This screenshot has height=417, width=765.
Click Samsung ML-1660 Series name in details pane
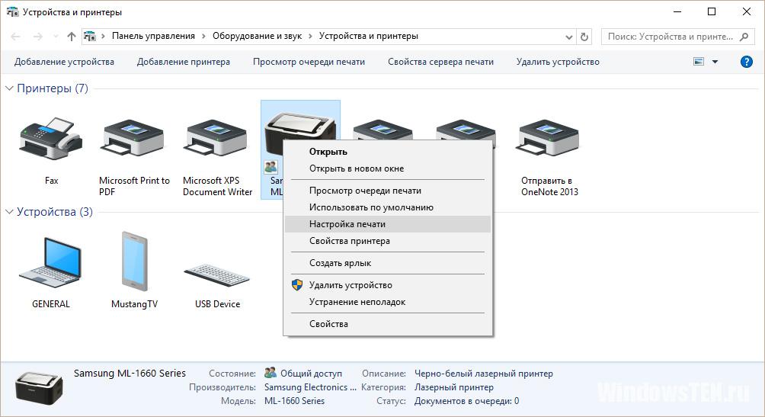pyautogui.click(x=130, y=374)
